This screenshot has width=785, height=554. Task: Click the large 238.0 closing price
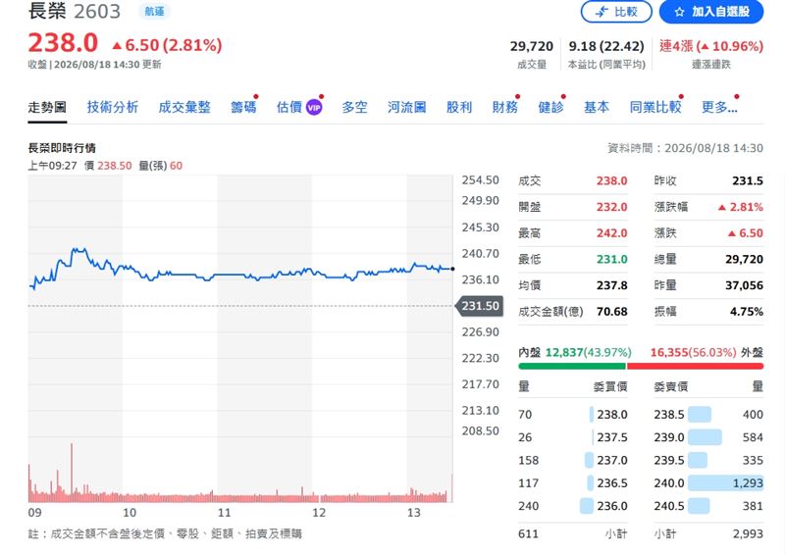pyautogui.click(x=63, y=43)
